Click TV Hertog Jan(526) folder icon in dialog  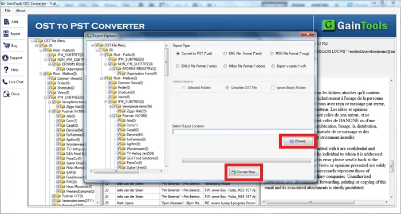point(123,153)
